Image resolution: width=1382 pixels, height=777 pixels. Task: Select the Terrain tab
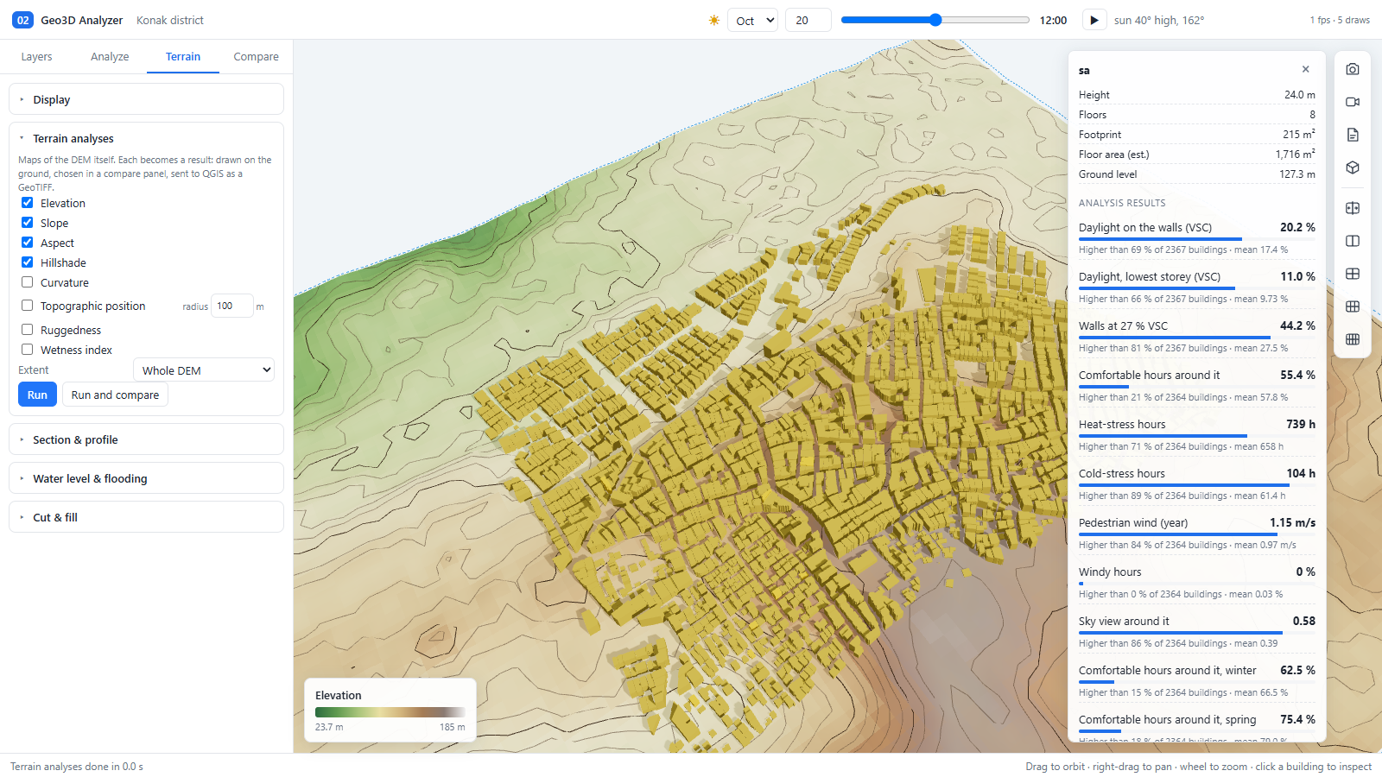click(183, 57)
